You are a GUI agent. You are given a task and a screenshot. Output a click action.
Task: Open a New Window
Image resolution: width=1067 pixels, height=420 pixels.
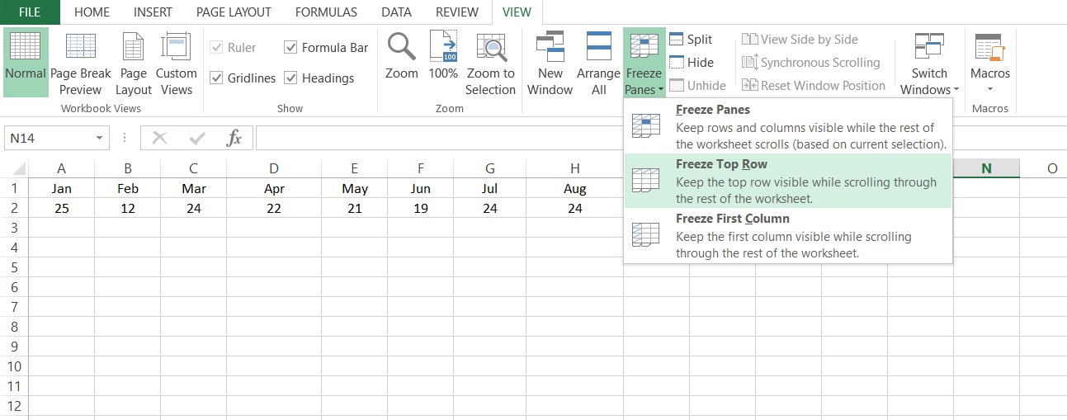(550, 63)
